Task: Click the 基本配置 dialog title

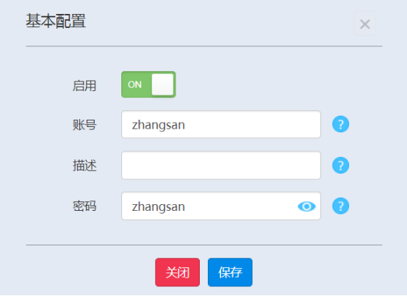Action: coord(56,21)
